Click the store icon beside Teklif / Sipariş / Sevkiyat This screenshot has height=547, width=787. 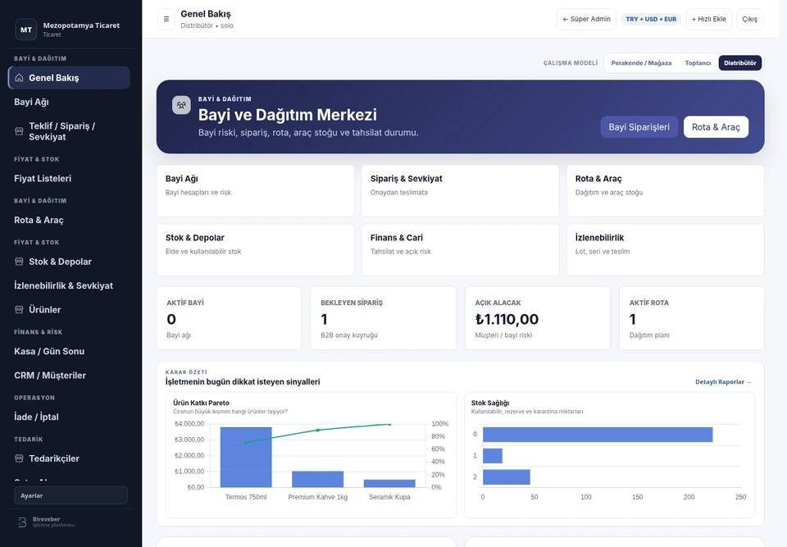19,131
